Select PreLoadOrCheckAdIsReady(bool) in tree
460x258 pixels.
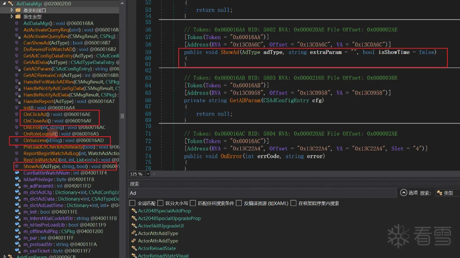[71, 147]
